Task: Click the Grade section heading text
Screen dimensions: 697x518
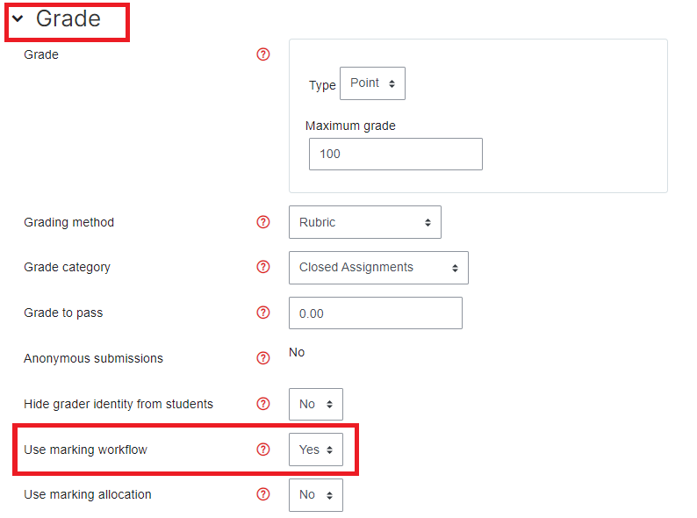Action: pyautogui.click(x=68, y=18)
